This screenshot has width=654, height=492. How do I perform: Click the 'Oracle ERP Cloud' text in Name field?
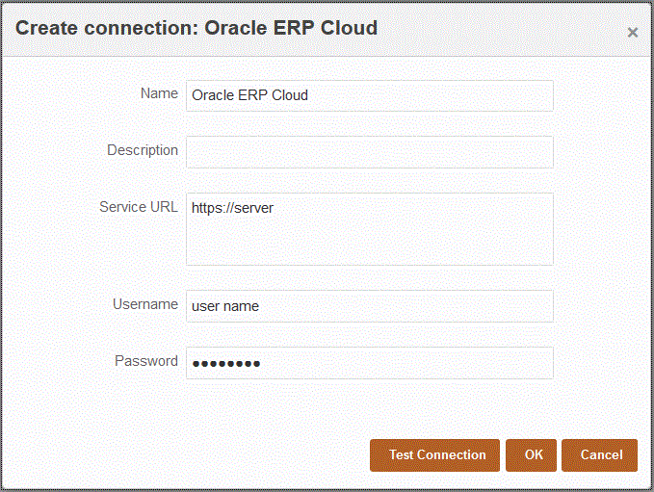tap(249, 95)
